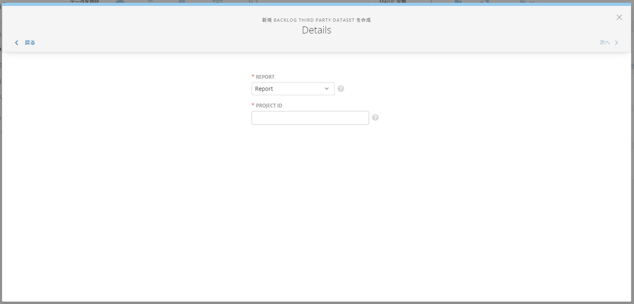This screenshot has height=304, width=634.
Task: Click the help icon beside Project ID field
Action: 375,118
